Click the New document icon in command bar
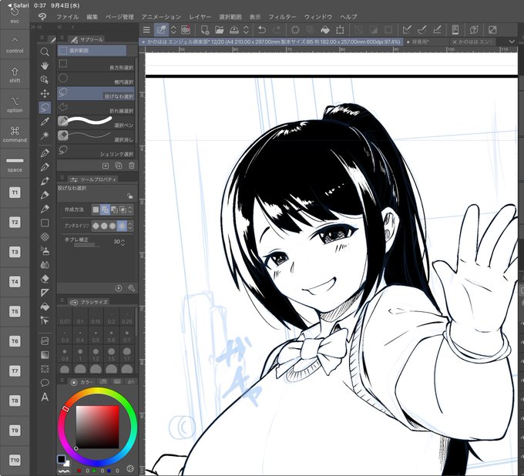The width and height of the screenshot is (524, 476). 205,30
